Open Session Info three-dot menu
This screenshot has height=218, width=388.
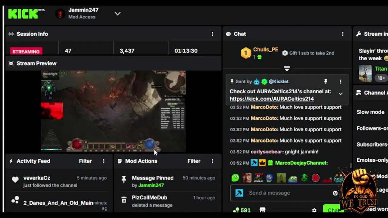coord(212,34)
